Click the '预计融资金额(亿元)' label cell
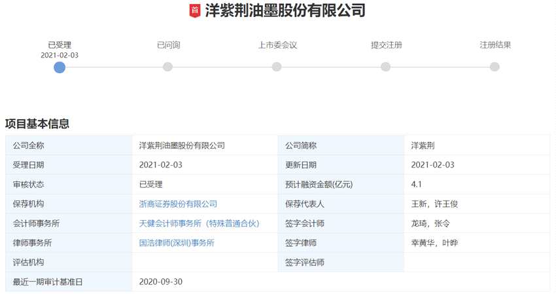The width and height of the screenshot is (556, 294). [341, 184]
